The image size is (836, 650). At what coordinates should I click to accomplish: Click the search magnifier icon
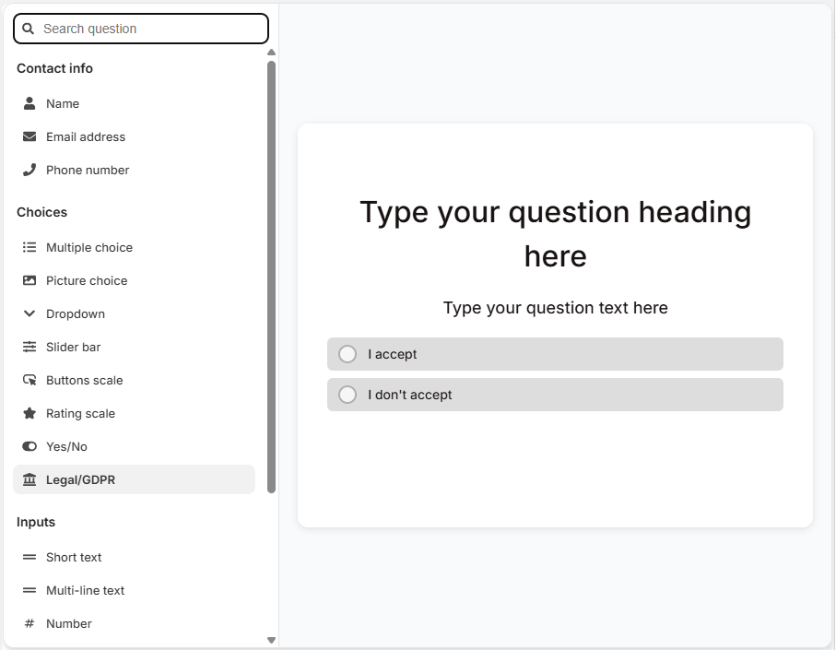[28, 29]
